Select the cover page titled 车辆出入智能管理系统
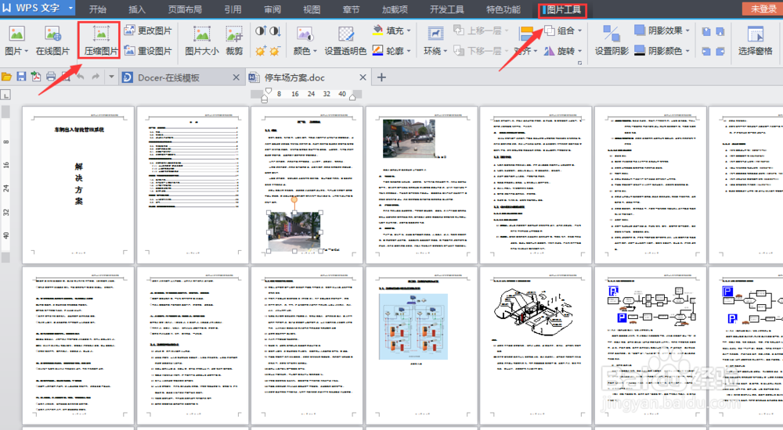Screen dimensions: 783x430 [x=78, y=185]
